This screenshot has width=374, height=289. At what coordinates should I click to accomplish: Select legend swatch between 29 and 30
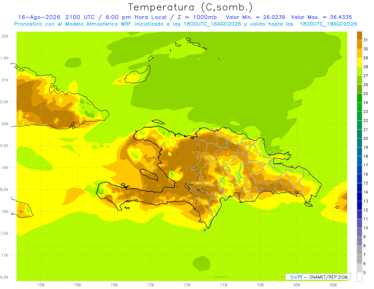359,53
